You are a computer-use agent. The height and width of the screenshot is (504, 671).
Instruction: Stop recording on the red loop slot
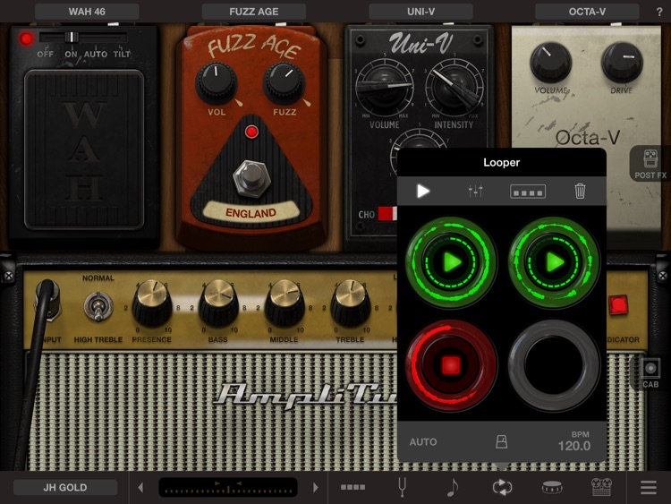(x=451, y=365)
